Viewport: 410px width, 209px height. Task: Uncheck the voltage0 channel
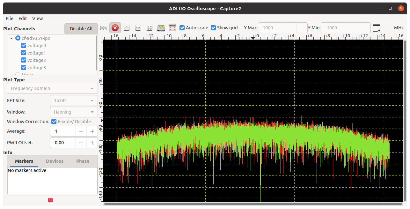(23, 46)
